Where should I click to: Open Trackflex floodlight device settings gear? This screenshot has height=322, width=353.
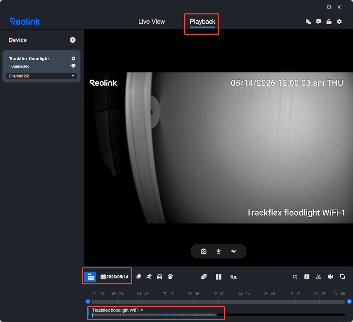pyautogui.click(x=73, y=59)
